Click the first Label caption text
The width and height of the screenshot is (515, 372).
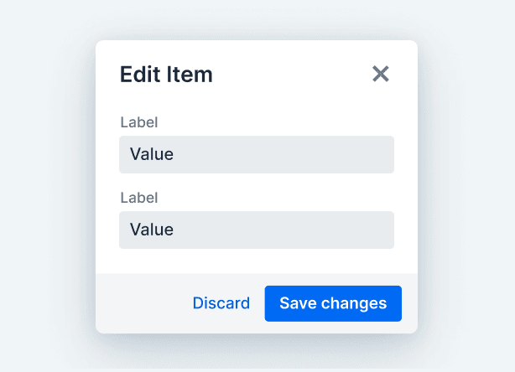click(x=139, y=122)
